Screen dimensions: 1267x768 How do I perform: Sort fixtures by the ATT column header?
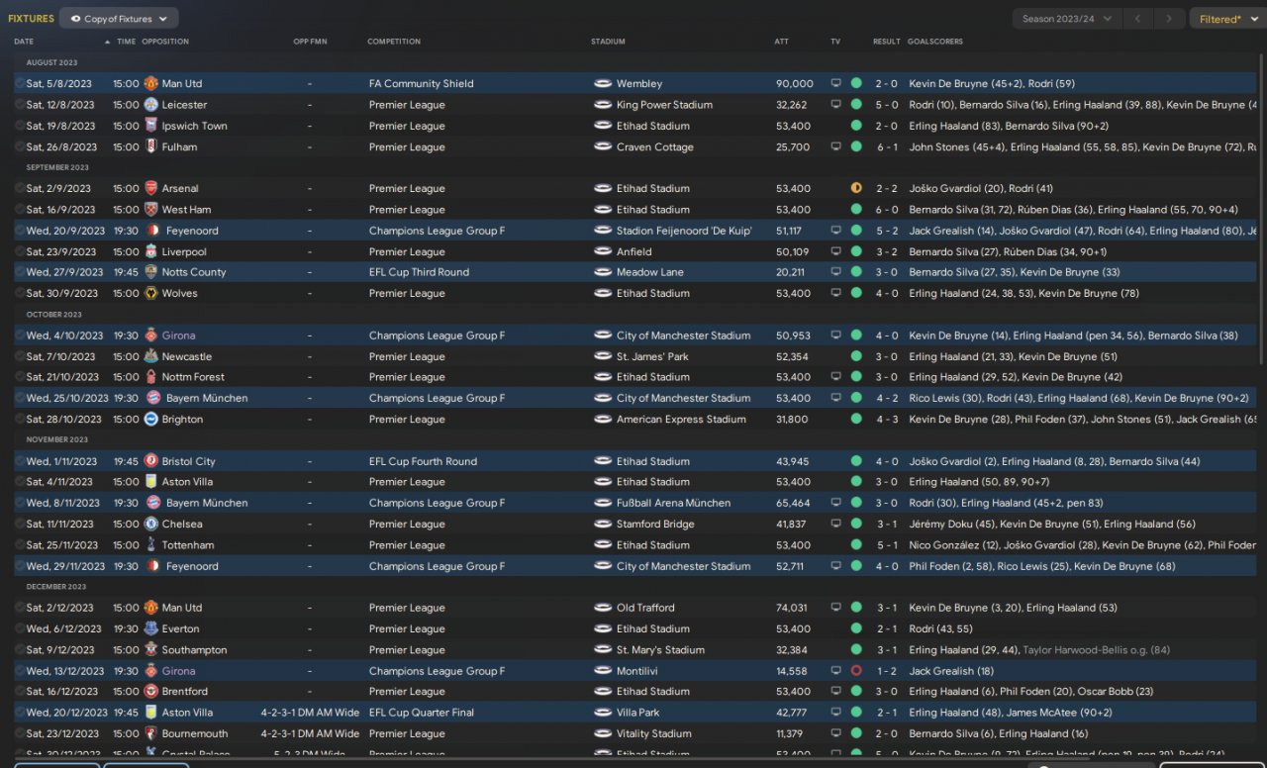(781, 42)
